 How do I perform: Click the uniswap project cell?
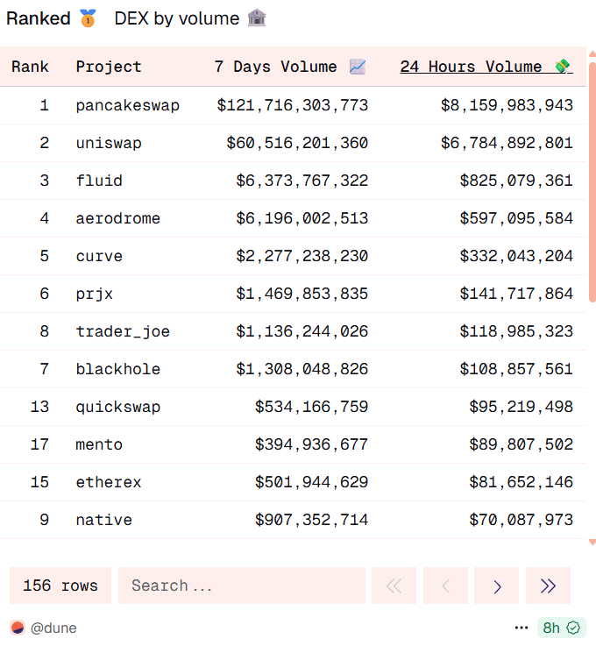(109, 143)
